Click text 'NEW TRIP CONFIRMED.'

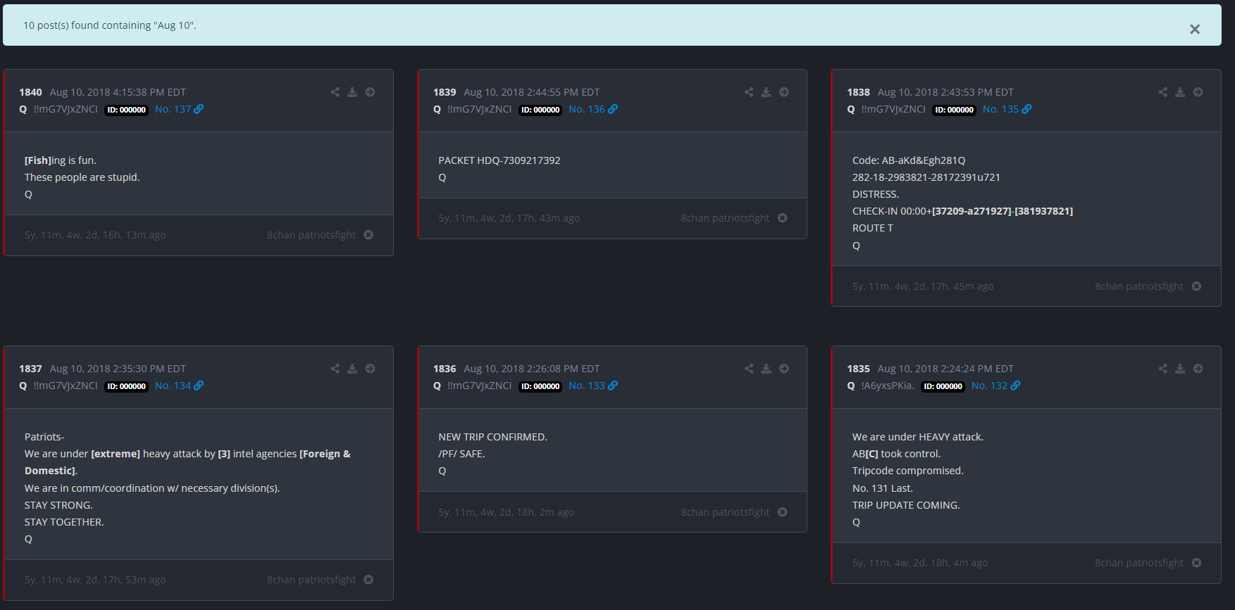tap(492, 437)
